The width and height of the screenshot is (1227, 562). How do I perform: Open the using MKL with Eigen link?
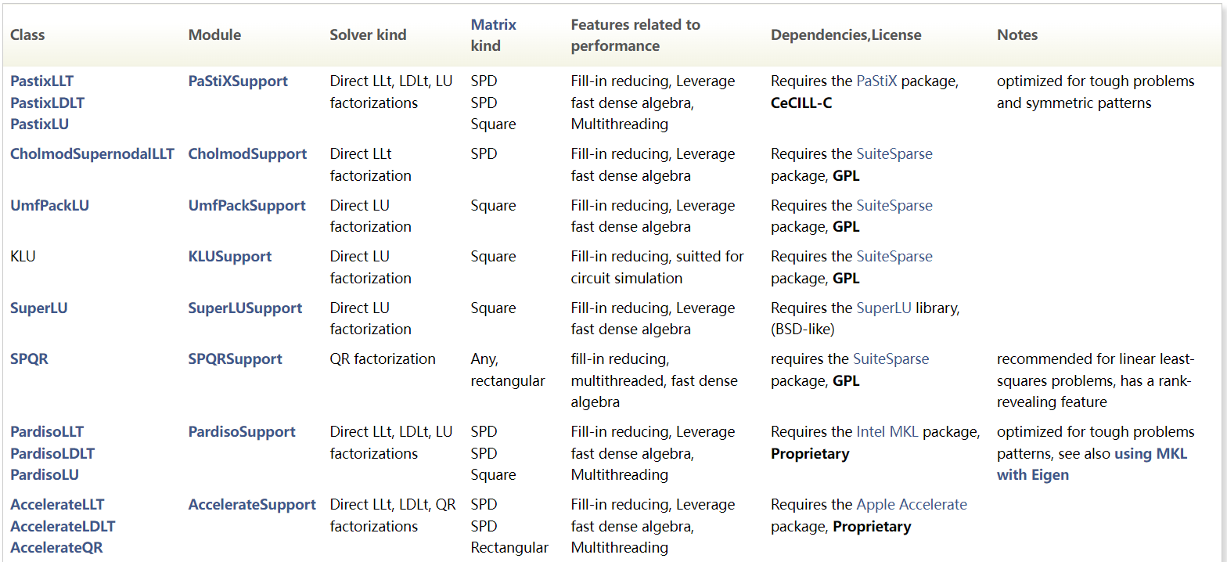tap(1092, 464)
